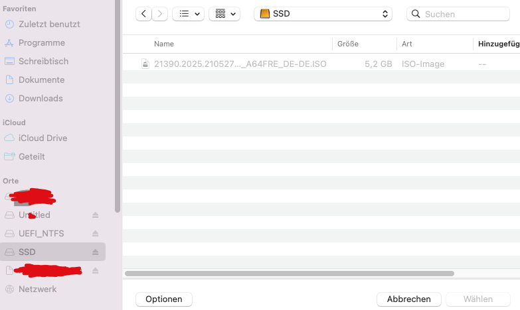The height and width of the screenshot is (310, 520).
Task: Click the back navigation arrow
Action: point(144,14)
